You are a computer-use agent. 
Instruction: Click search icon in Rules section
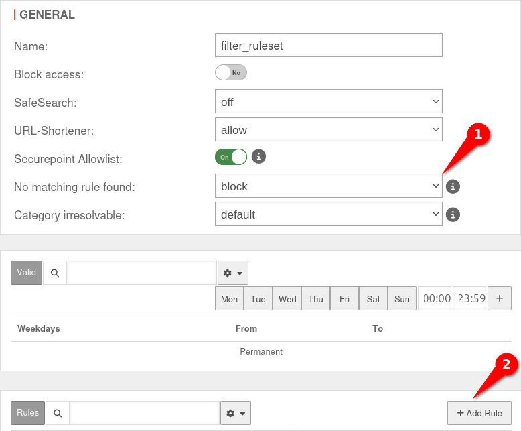pos(58,413)
